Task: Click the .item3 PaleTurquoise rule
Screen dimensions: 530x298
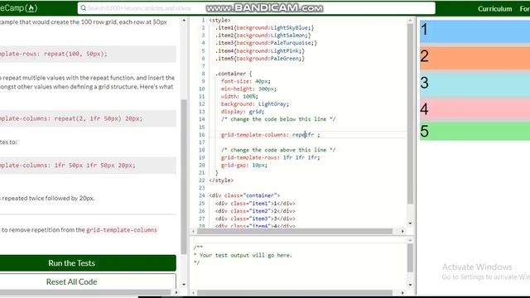Action: 266,43
